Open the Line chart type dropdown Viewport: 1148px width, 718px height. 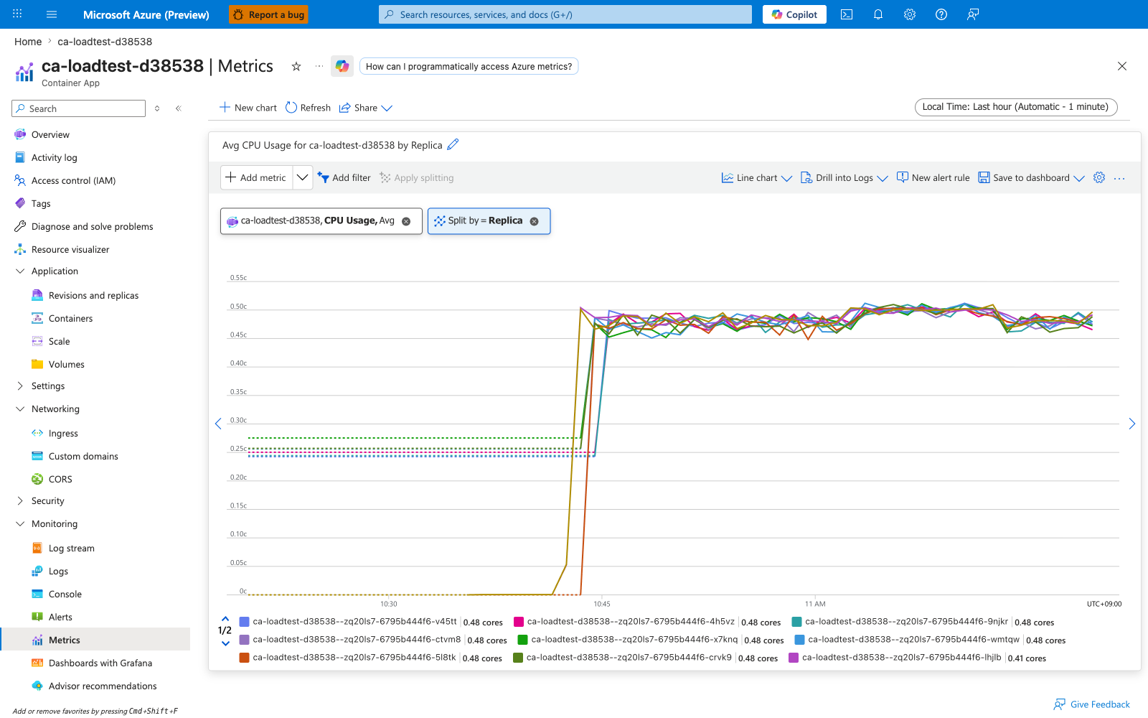(757, 177)
